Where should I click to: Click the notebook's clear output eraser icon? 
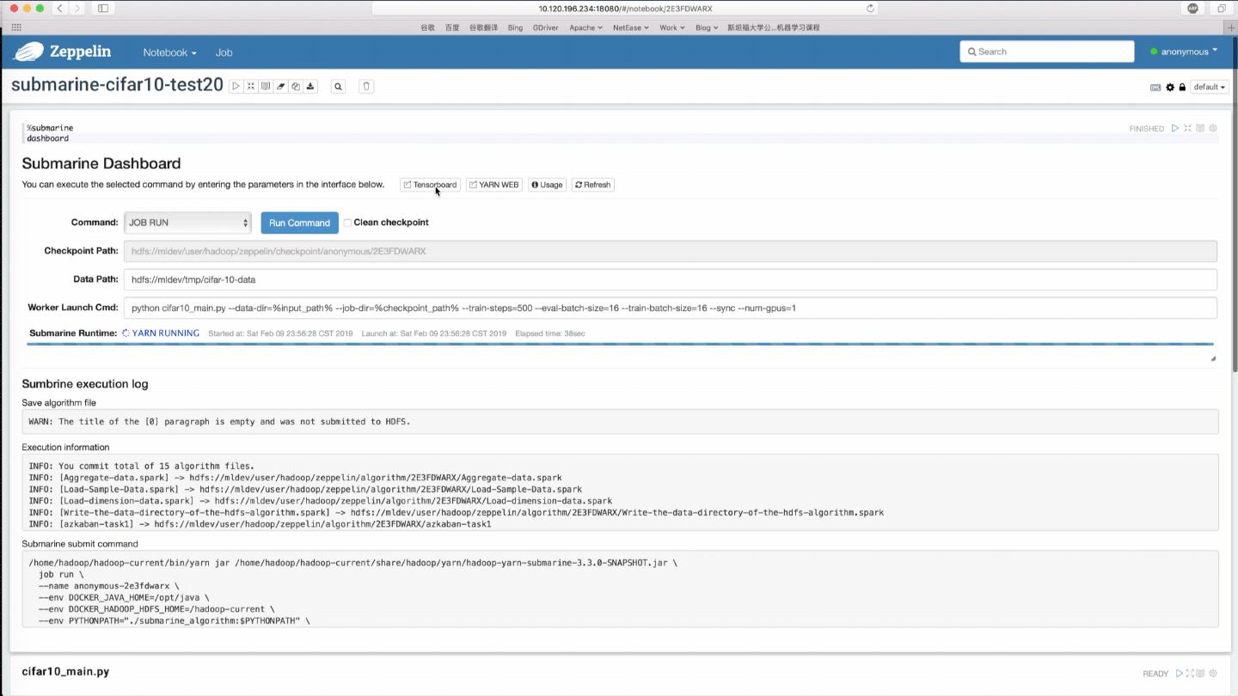coord(281,86)
